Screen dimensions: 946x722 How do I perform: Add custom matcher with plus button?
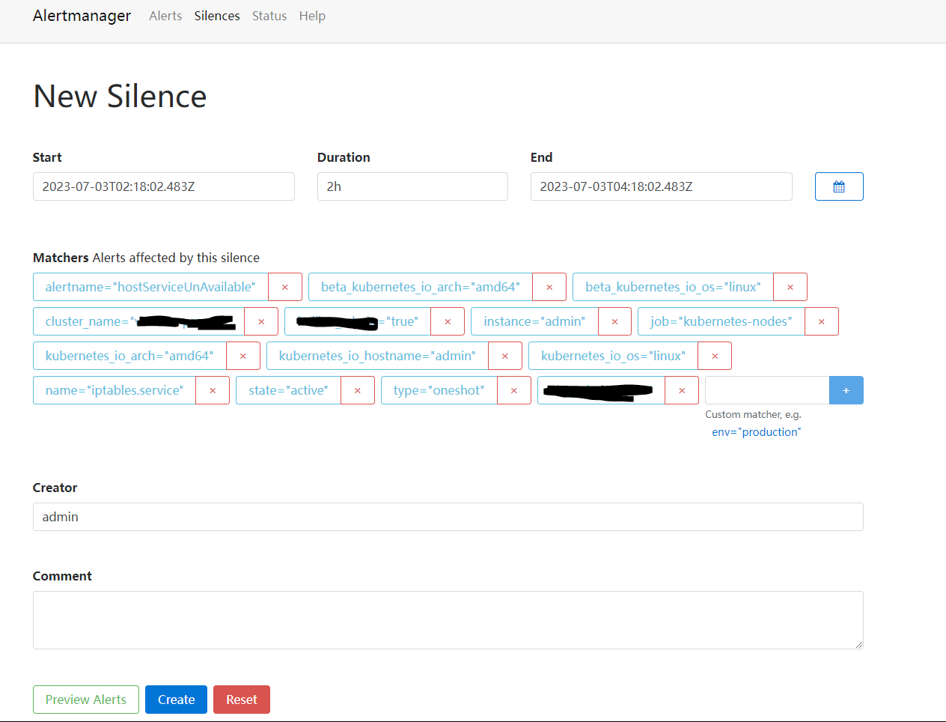point(846,390)
